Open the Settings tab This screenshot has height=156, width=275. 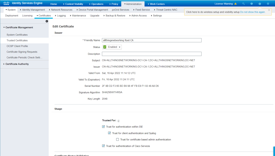pyautogui.click(x=157, y=15)
